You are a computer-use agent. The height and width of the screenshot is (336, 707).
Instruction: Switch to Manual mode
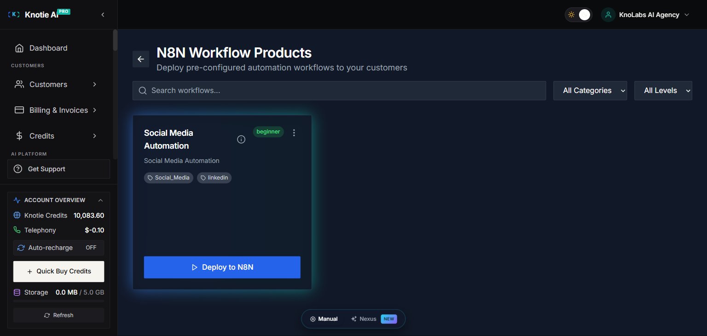[x=324, y=319]
